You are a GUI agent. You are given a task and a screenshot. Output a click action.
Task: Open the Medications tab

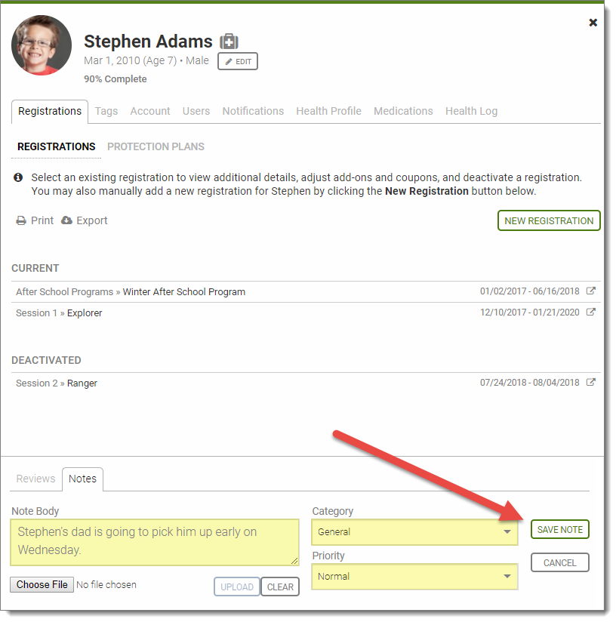point(403,111)
